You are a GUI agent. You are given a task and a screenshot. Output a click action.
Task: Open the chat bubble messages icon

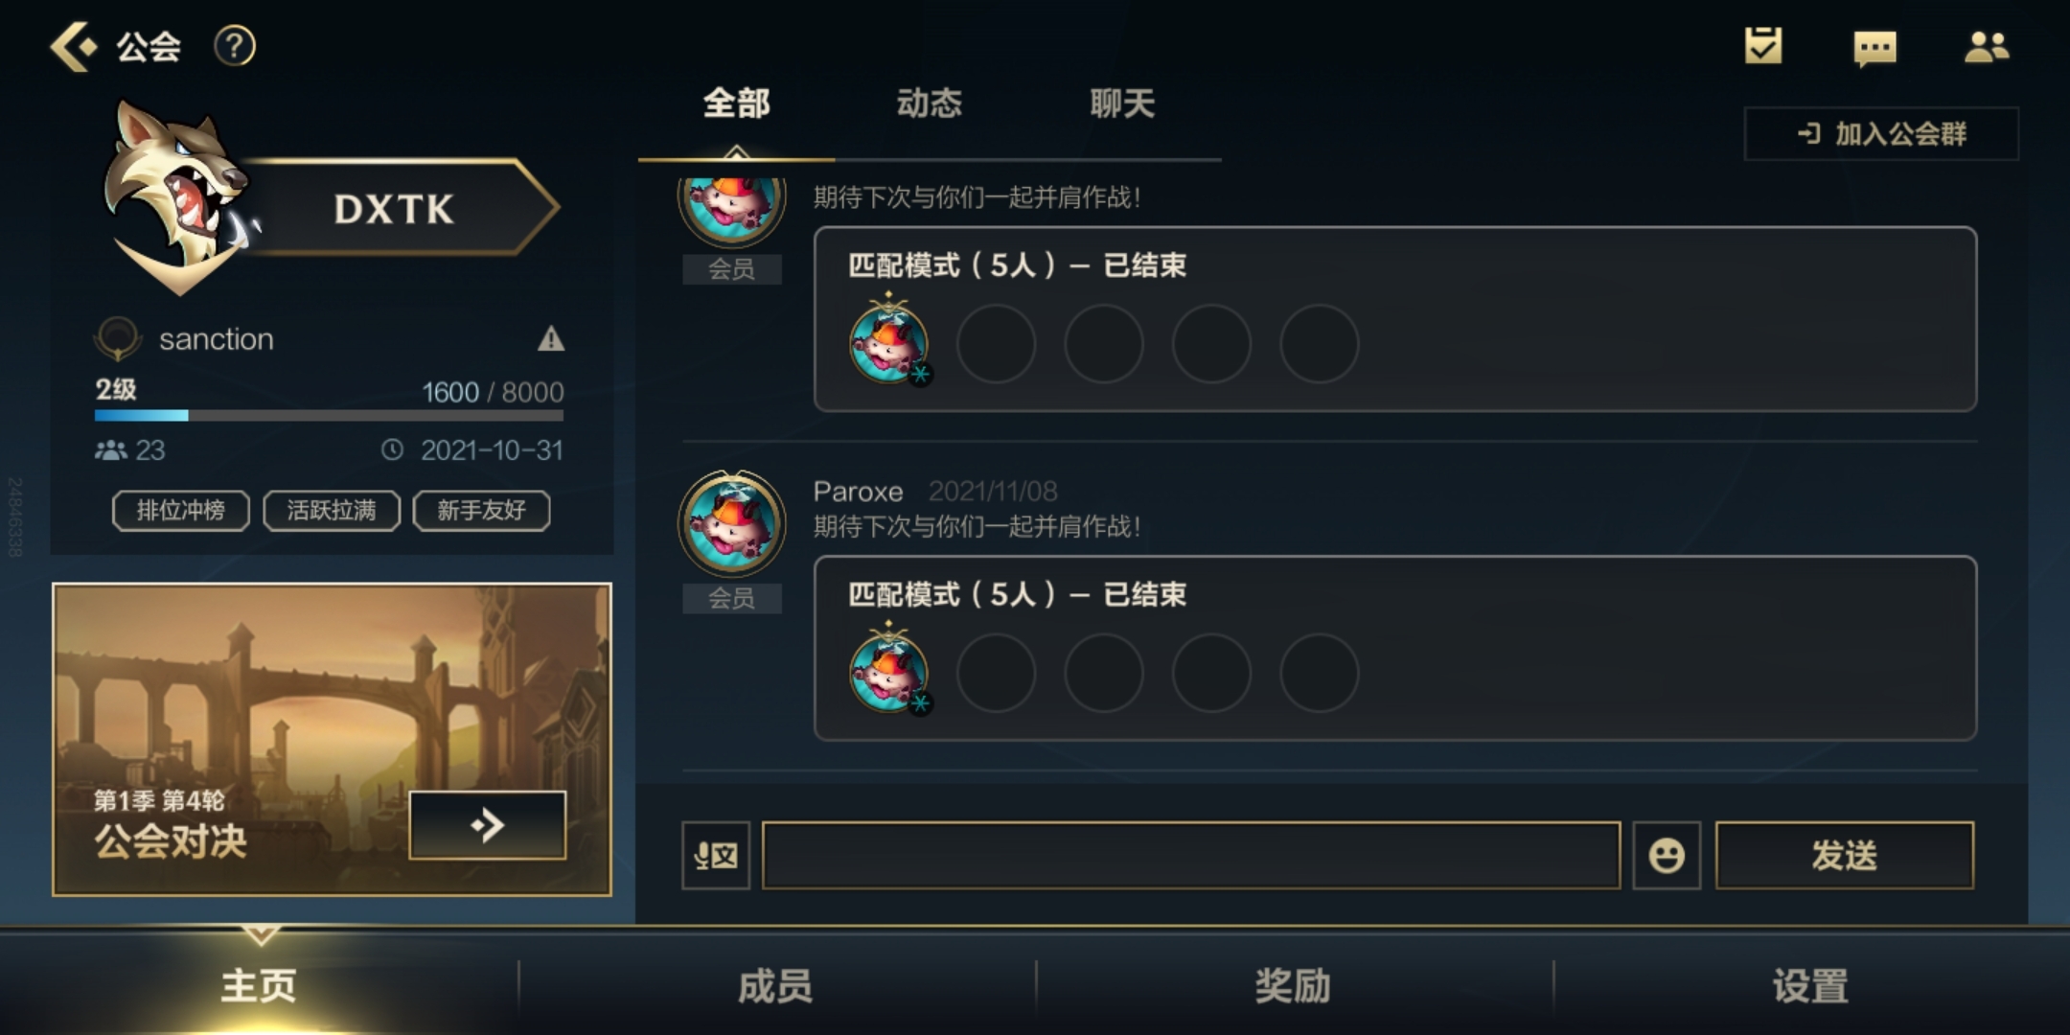[1874, 48]
